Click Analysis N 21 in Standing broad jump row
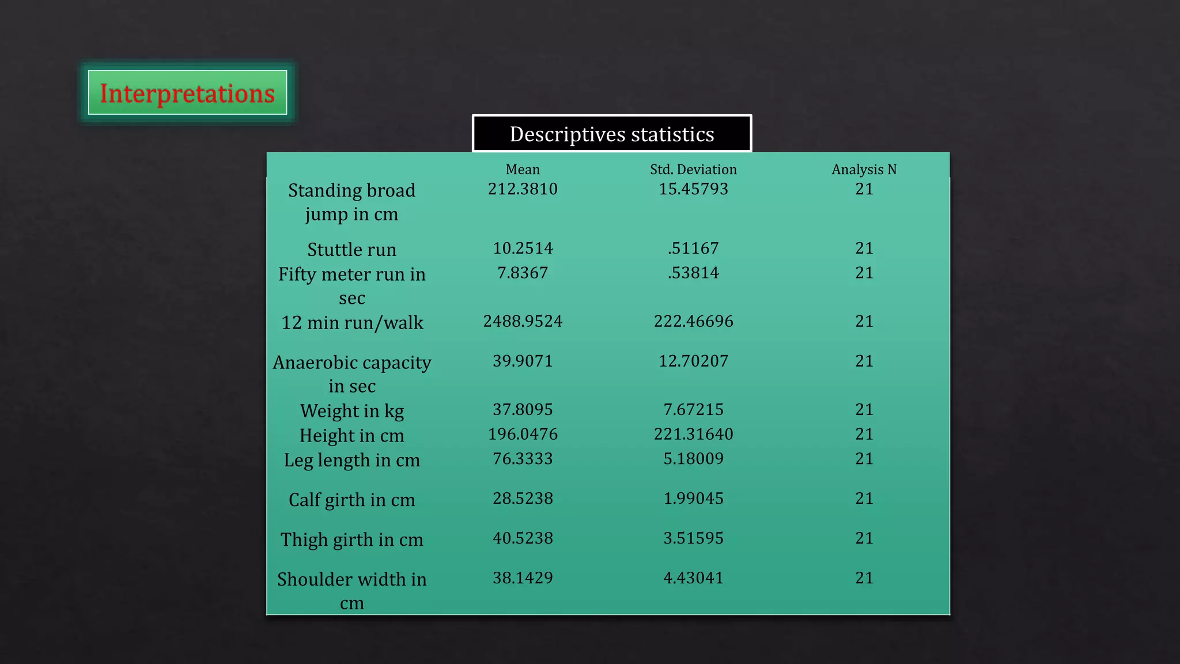1180x664 pixels. click(x=864, y=189)
